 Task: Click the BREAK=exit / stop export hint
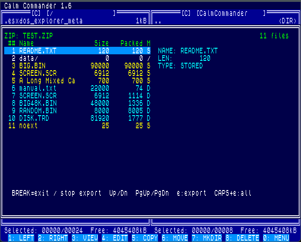tap(56, 193)
